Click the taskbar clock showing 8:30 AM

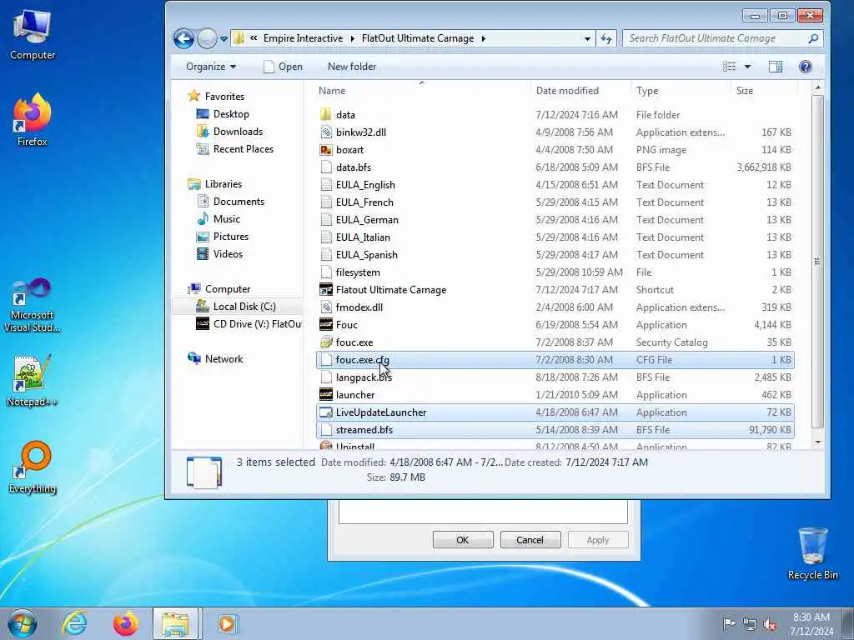coord(811,623)
